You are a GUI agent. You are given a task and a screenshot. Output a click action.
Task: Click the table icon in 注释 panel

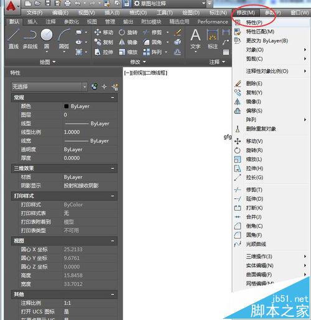click(226, 52)
